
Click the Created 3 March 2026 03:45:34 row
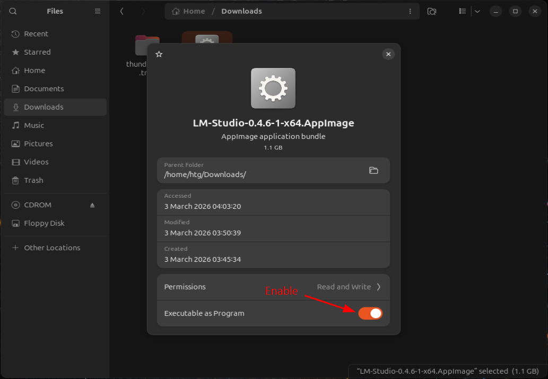pos(273,255)
